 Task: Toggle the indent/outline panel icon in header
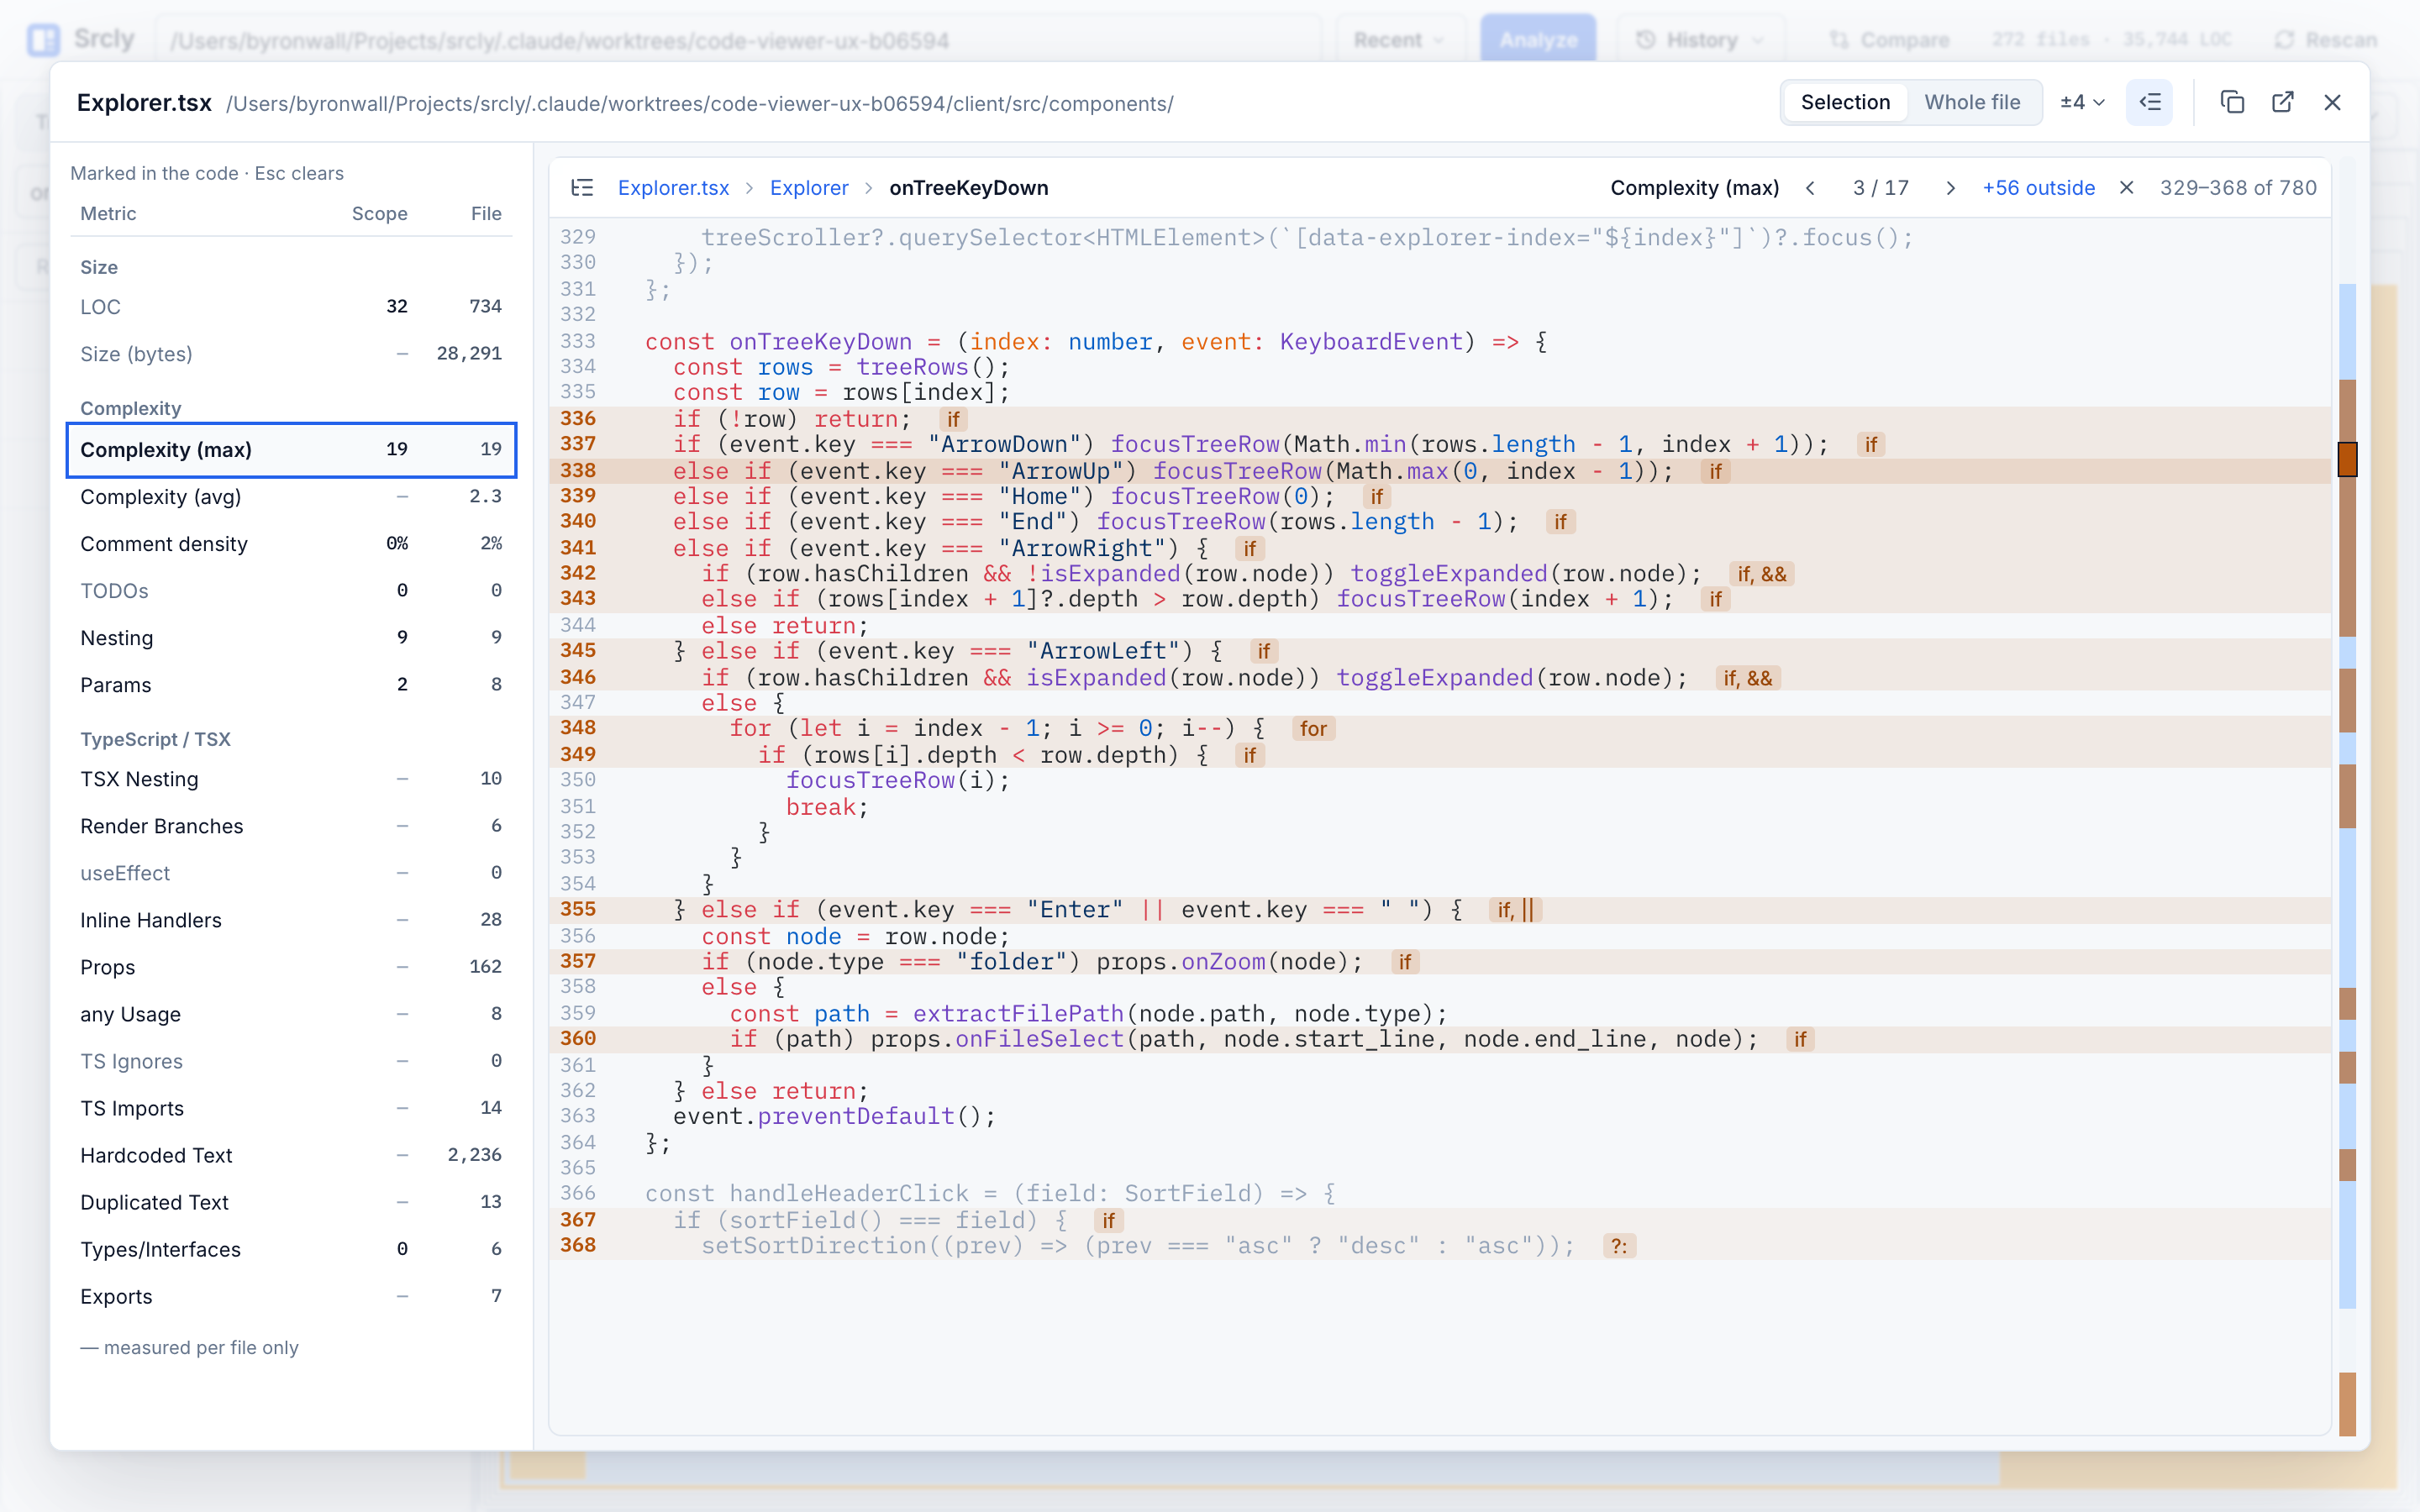(x=2149, y=102)
